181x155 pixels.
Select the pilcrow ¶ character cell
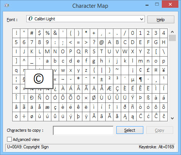point(140,80)
